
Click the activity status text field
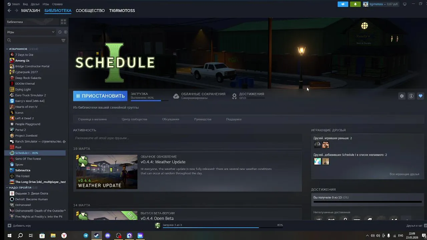[187, 138]
